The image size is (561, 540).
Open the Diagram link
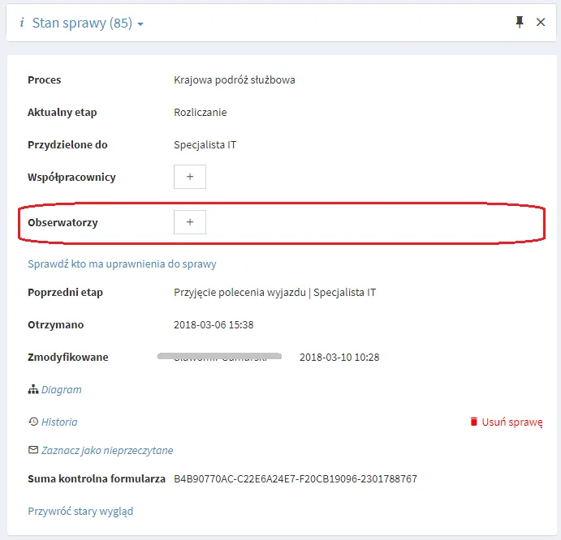pos(62,389)
